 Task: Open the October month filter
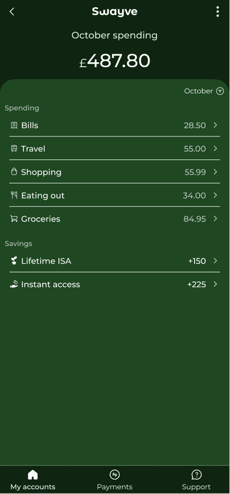pos(204,91)
